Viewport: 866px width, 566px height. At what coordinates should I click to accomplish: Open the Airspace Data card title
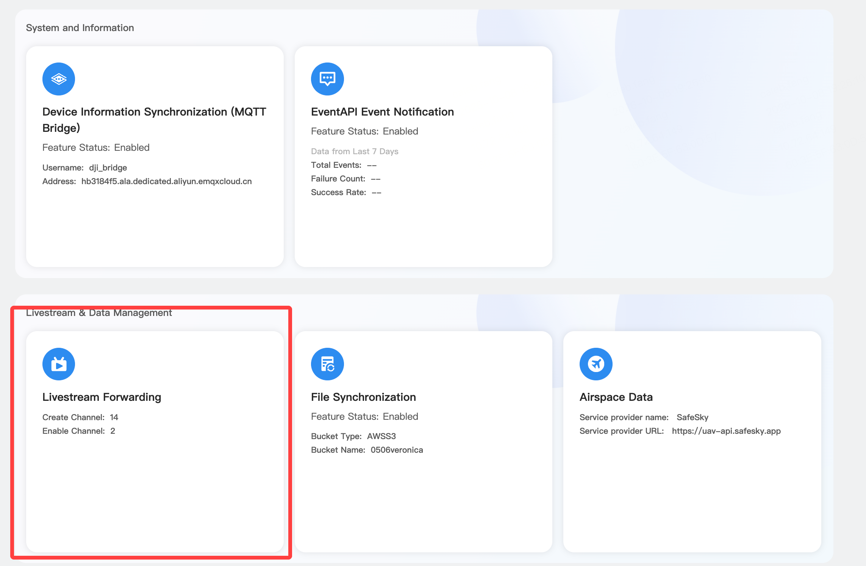616,397
